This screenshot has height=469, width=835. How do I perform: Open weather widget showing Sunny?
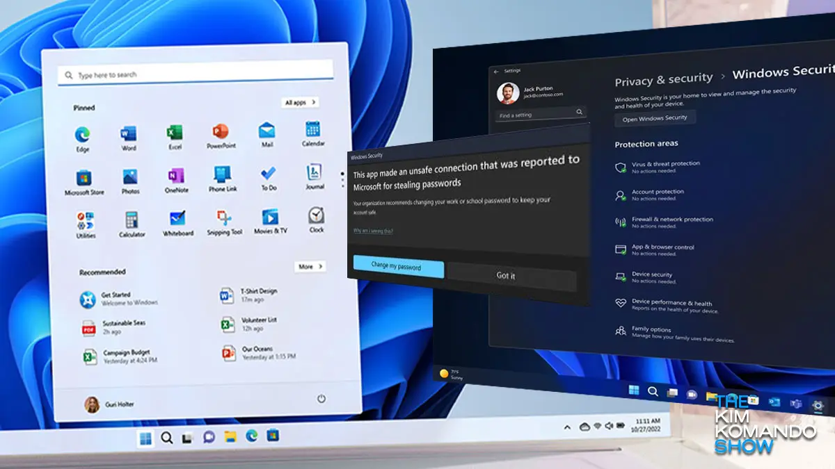point(451,373)
